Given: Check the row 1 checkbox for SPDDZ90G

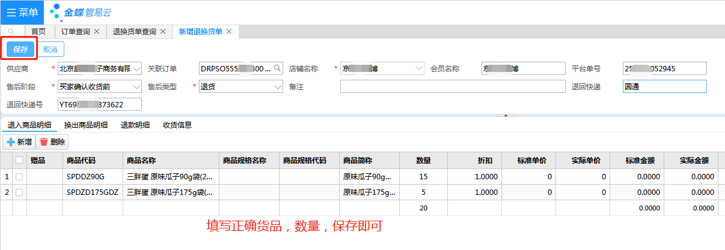Looking at the screenshot, I should tap(19, 177).
